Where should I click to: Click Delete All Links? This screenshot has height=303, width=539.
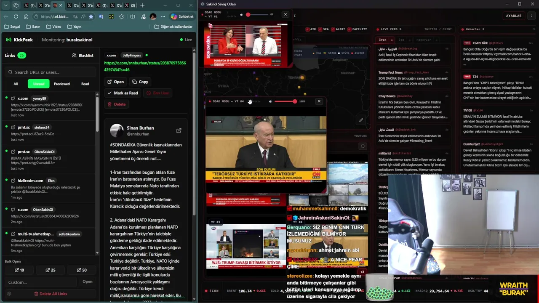[x=51, y=294]
